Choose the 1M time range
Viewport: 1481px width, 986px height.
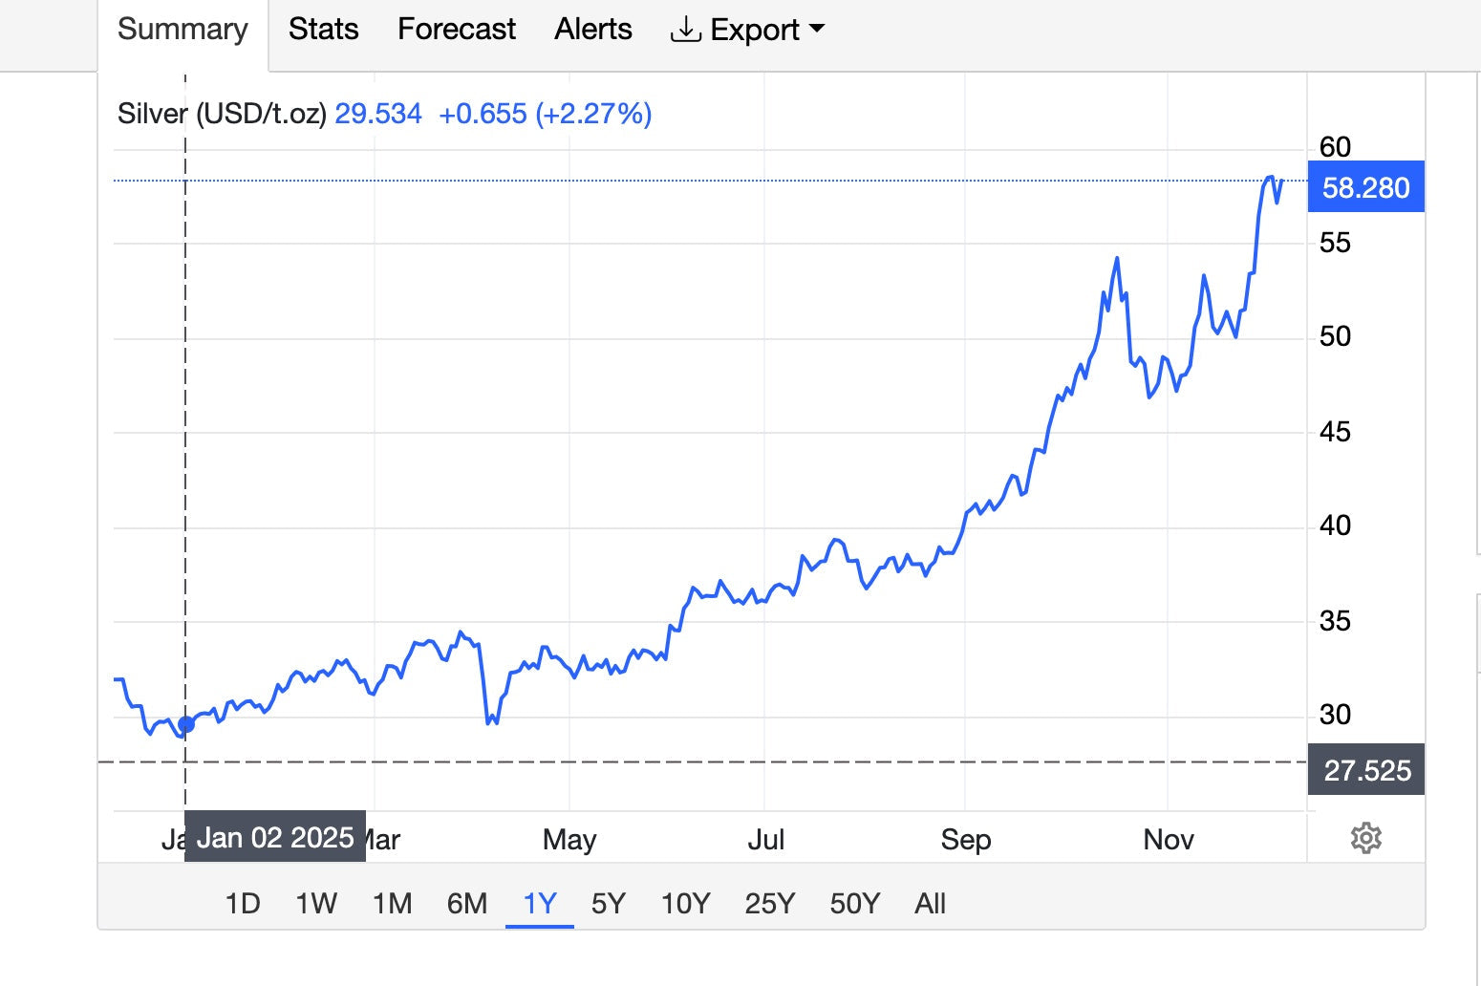point(392,903)
